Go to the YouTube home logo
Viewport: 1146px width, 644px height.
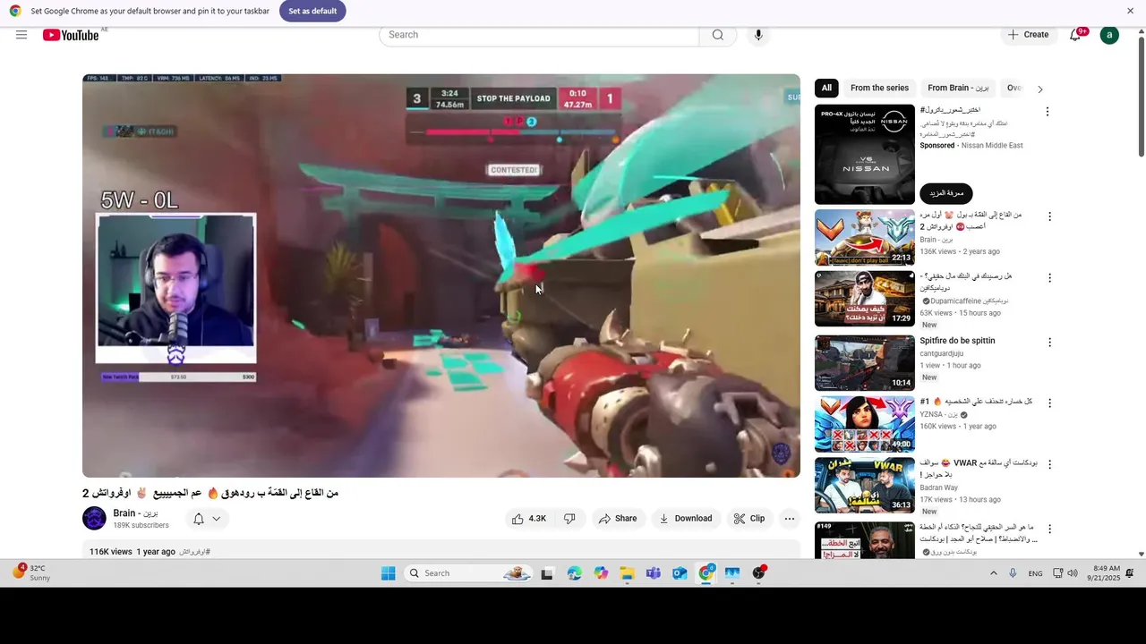71,35
